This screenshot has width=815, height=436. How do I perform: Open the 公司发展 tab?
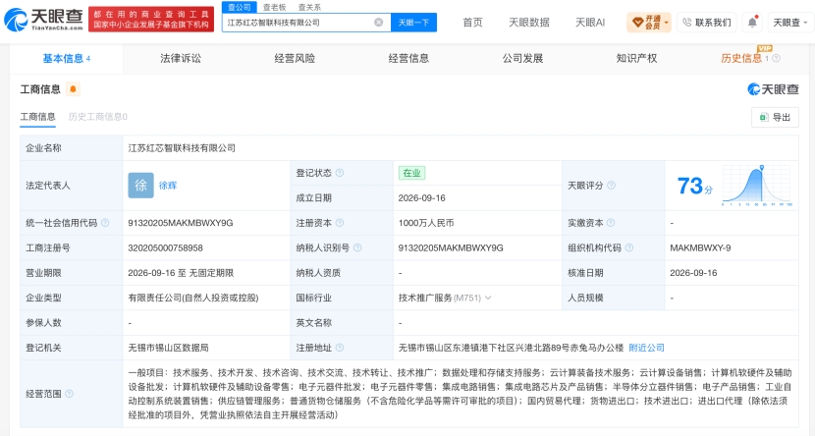coord(522,58)
